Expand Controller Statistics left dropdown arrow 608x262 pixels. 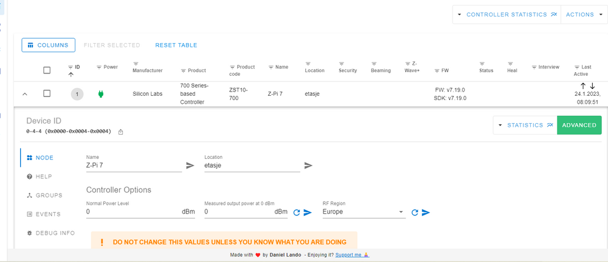460,15
